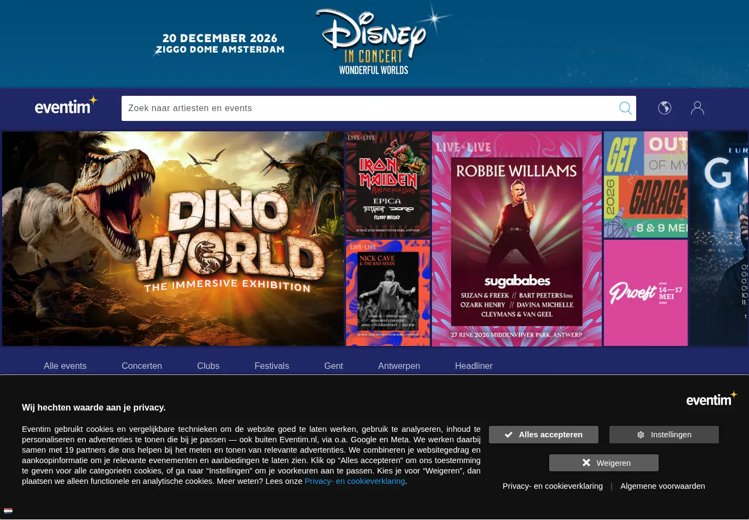The height and width of the screenshot is (520, 749).
Task: Open the user account icon
Action: click(x=697, y=108)
